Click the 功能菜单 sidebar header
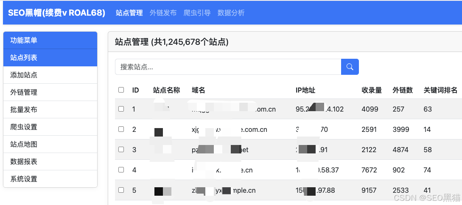 [50, 40]
